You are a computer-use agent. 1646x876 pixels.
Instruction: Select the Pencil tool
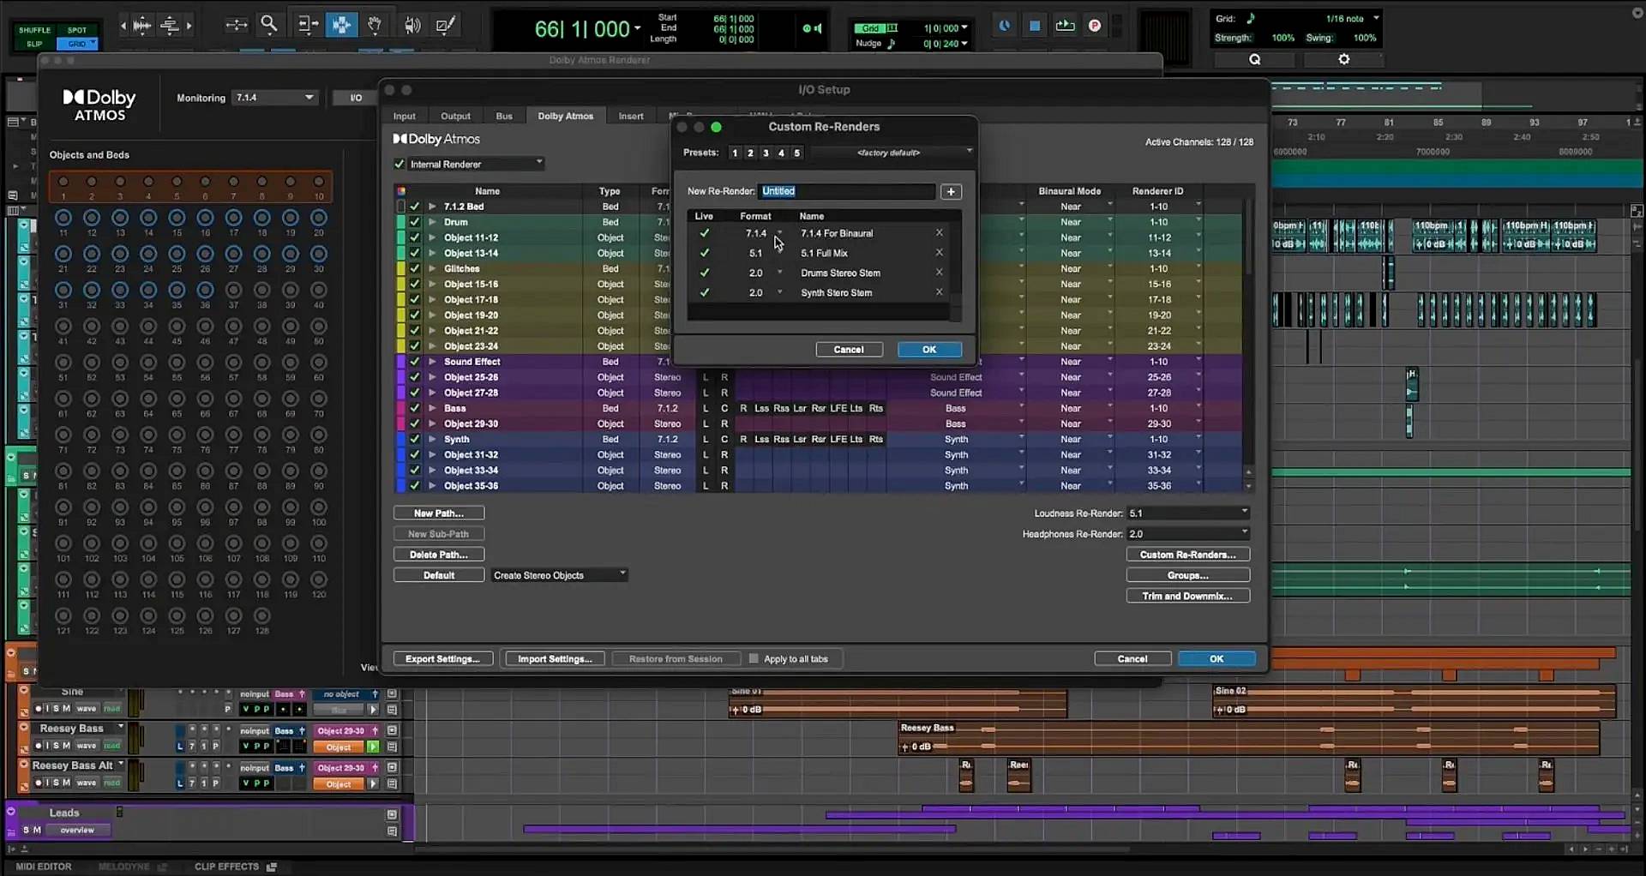[446, 25]
